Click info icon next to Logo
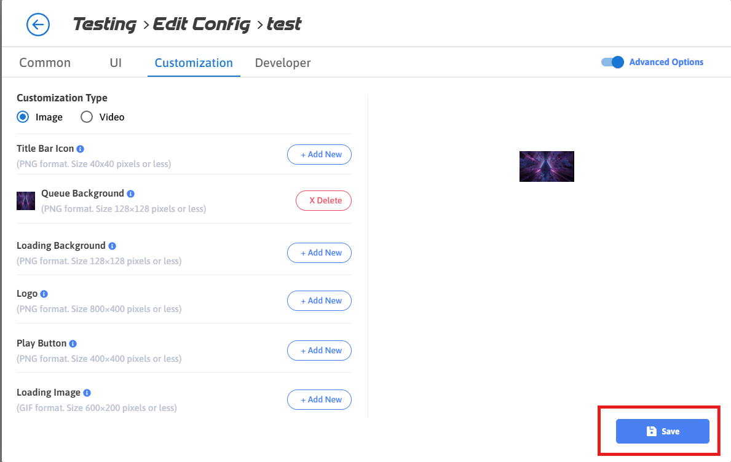The width and height of the screenshot is (731, 462). 44,294
